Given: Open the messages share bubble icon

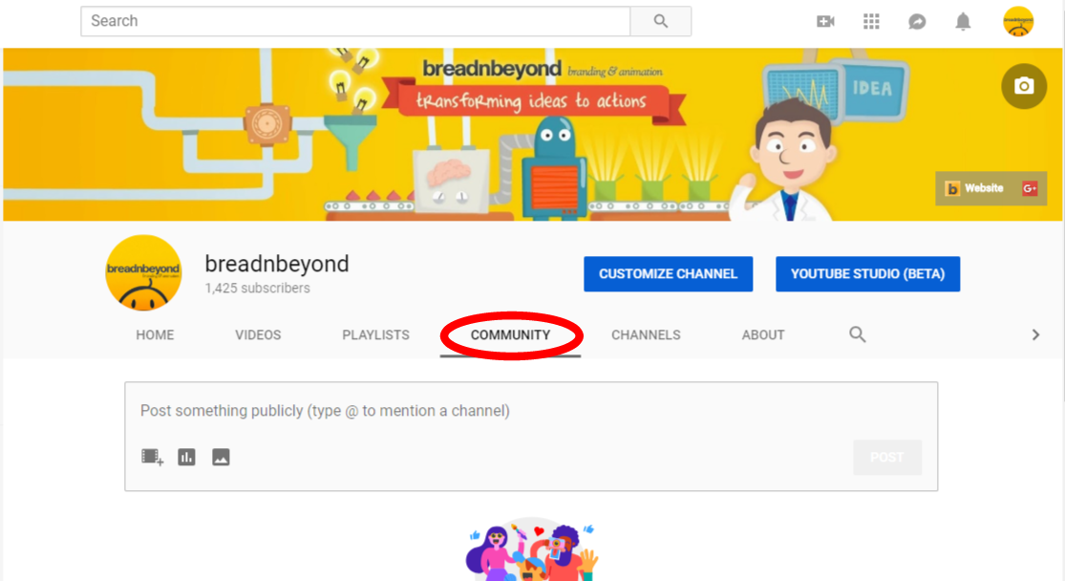Looking at the screenshot, I should tap(917, 22).
